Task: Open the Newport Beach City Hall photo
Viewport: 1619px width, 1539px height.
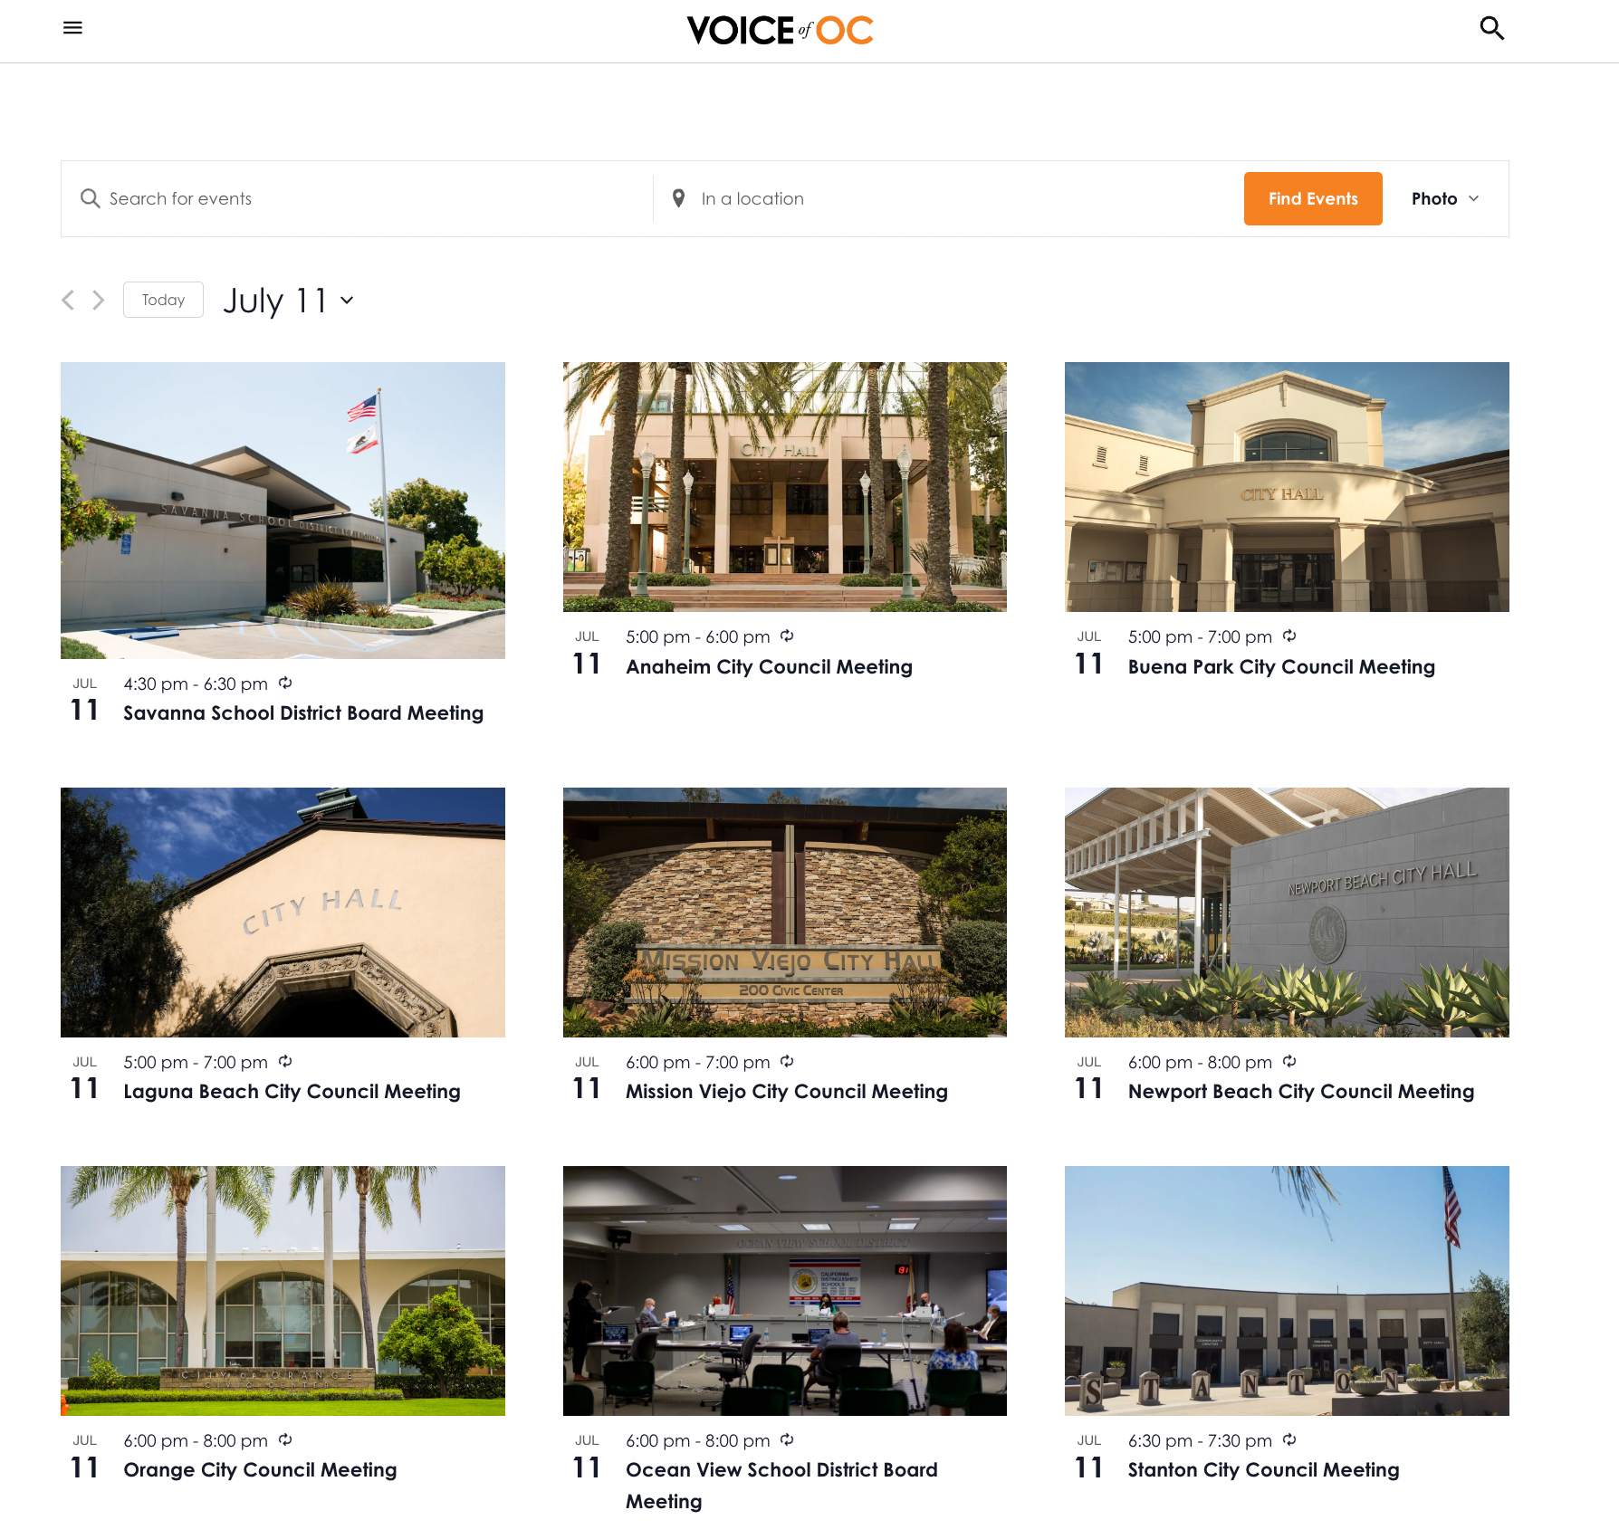Action: 1287,913
